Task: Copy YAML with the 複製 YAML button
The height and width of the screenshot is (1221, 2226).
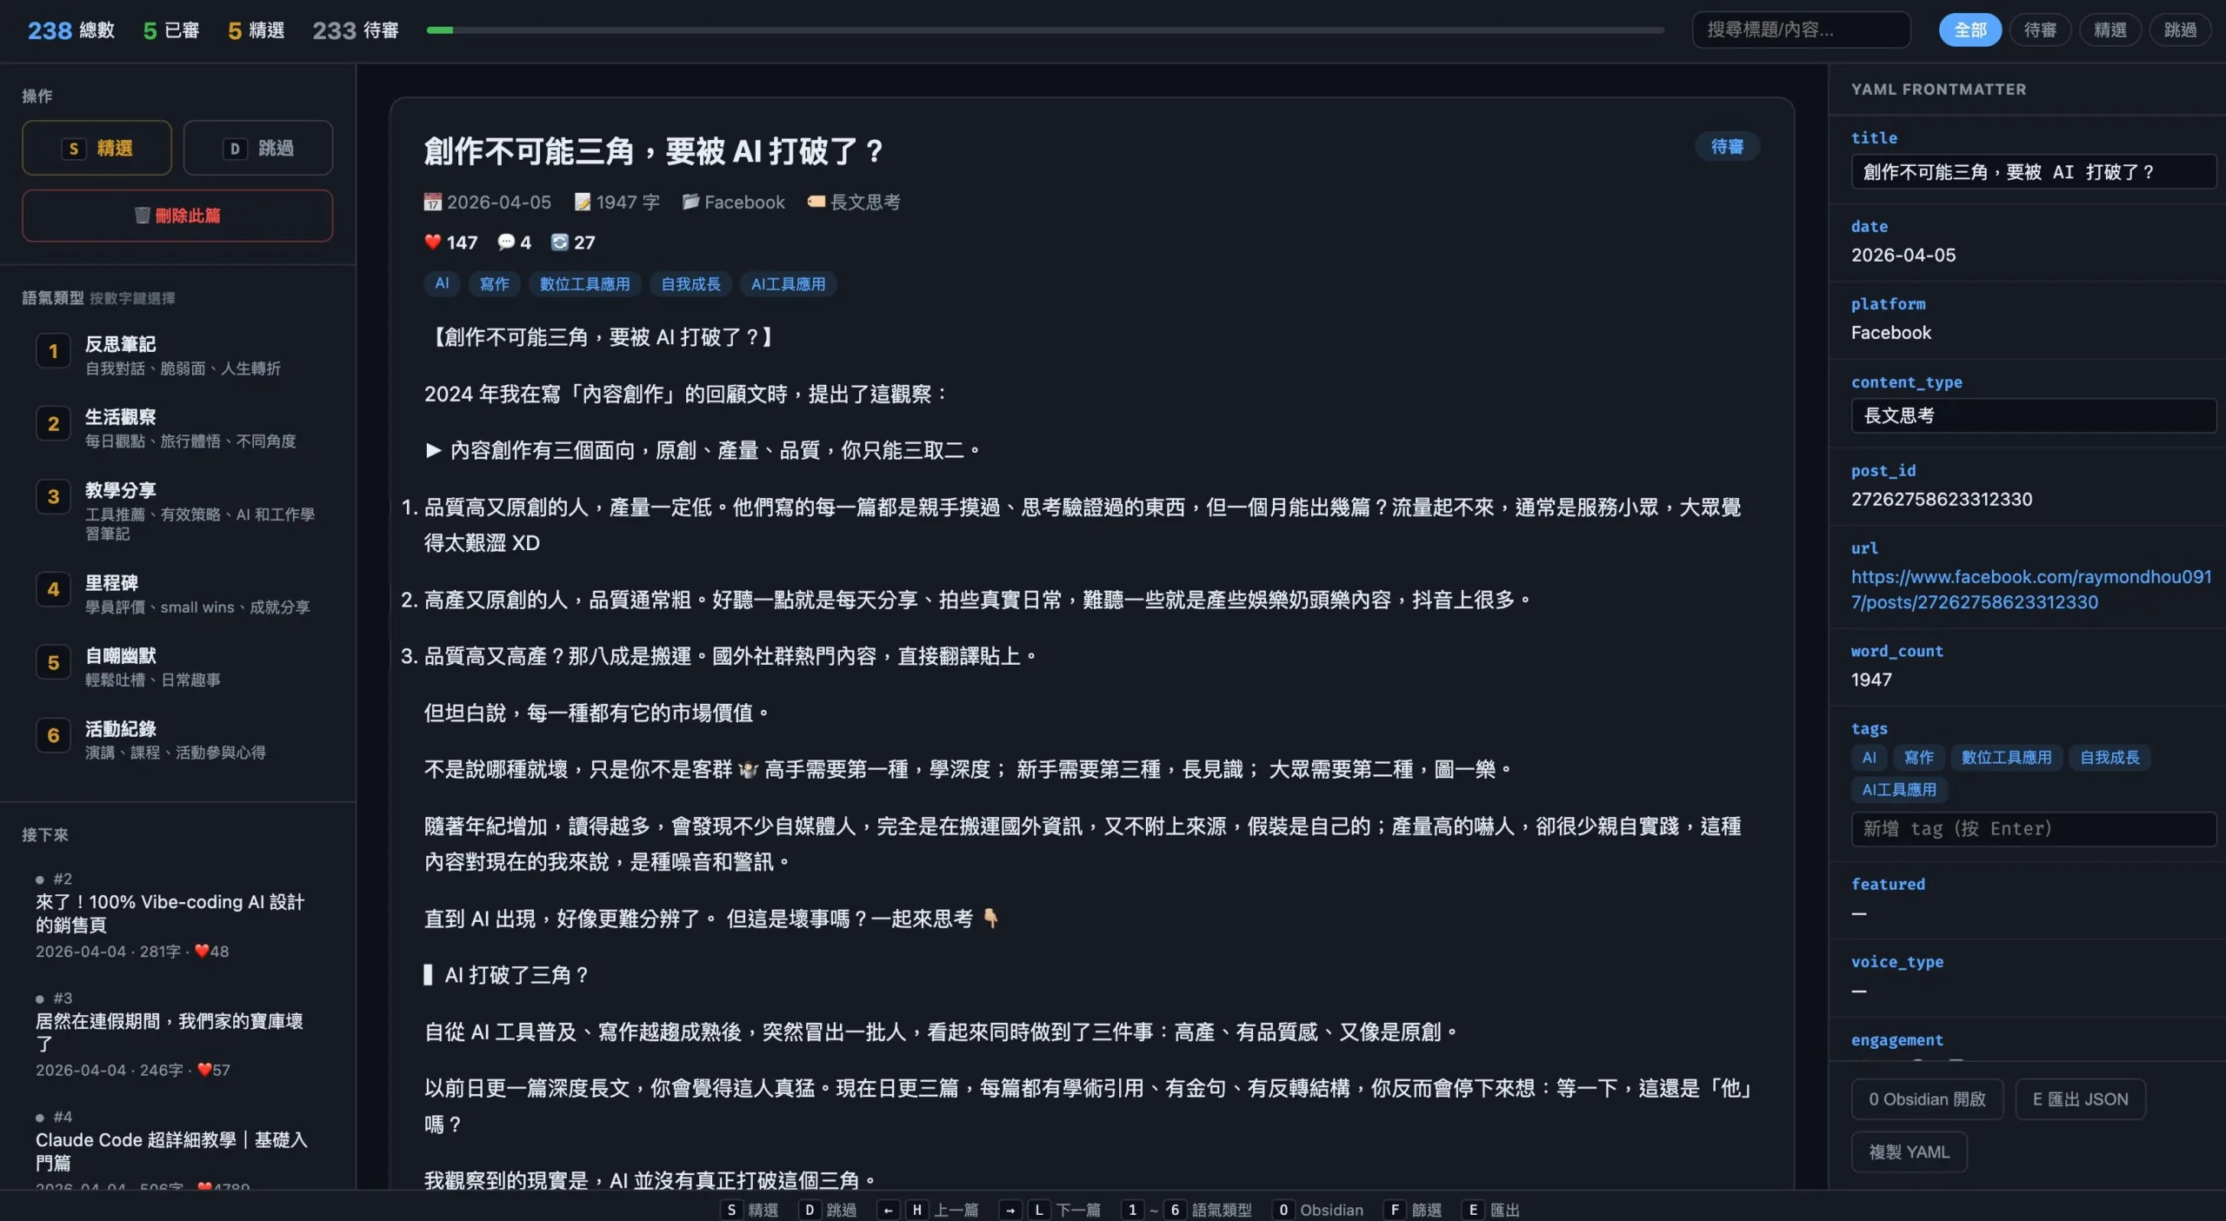Action: click(1909, 1151)
